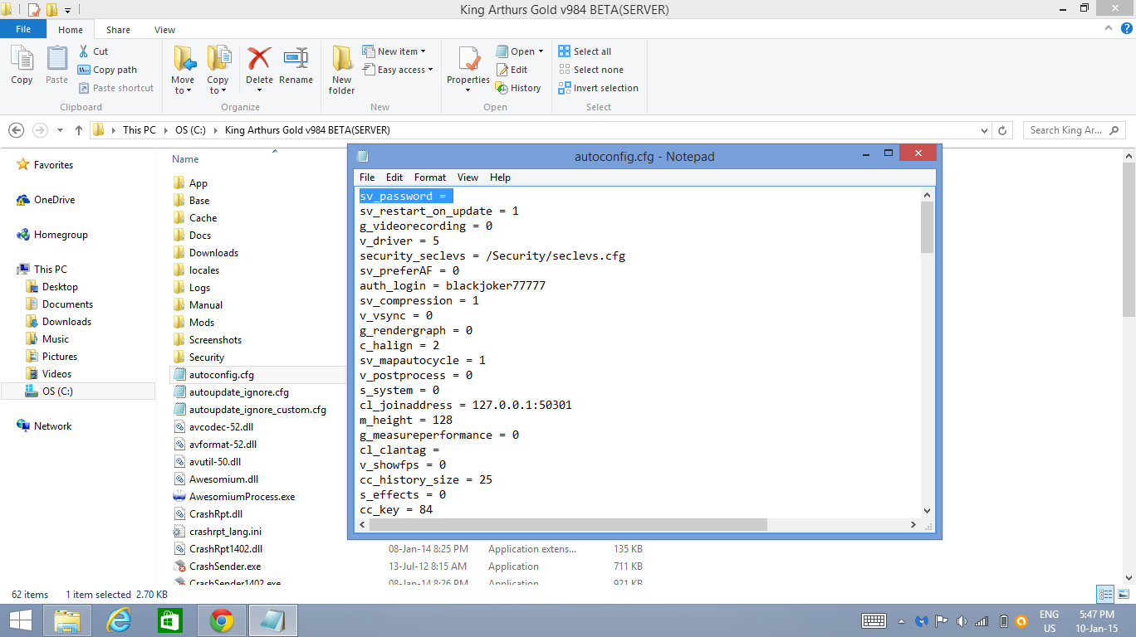Click the Up one level arrow
The height and width of the screenshot is (637, 1136).
79,130
